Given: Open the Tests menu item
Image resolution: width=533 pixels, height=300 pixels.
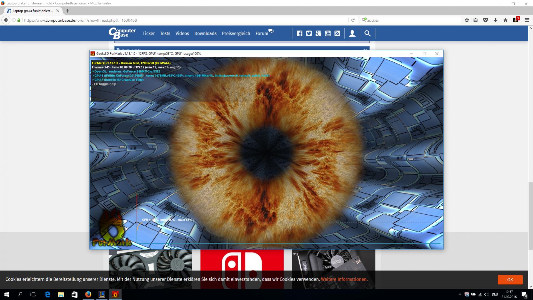Looking at the screenshot, I should (x=165, y=33).
